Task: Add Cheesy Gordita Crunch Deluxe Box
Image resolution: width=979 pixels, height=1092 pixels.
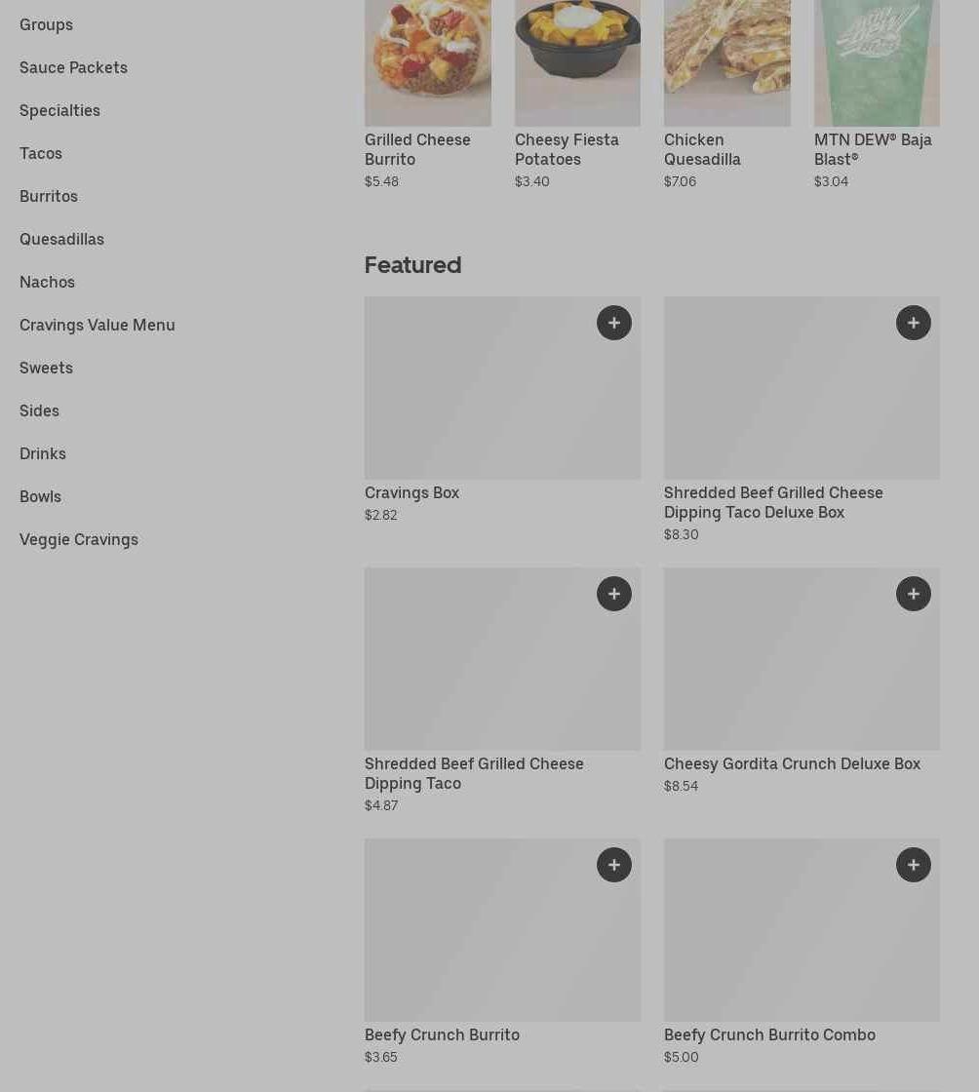Action: 913,594
